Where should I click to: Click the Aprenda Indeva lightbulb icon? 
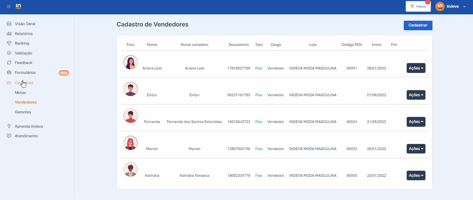9,126
